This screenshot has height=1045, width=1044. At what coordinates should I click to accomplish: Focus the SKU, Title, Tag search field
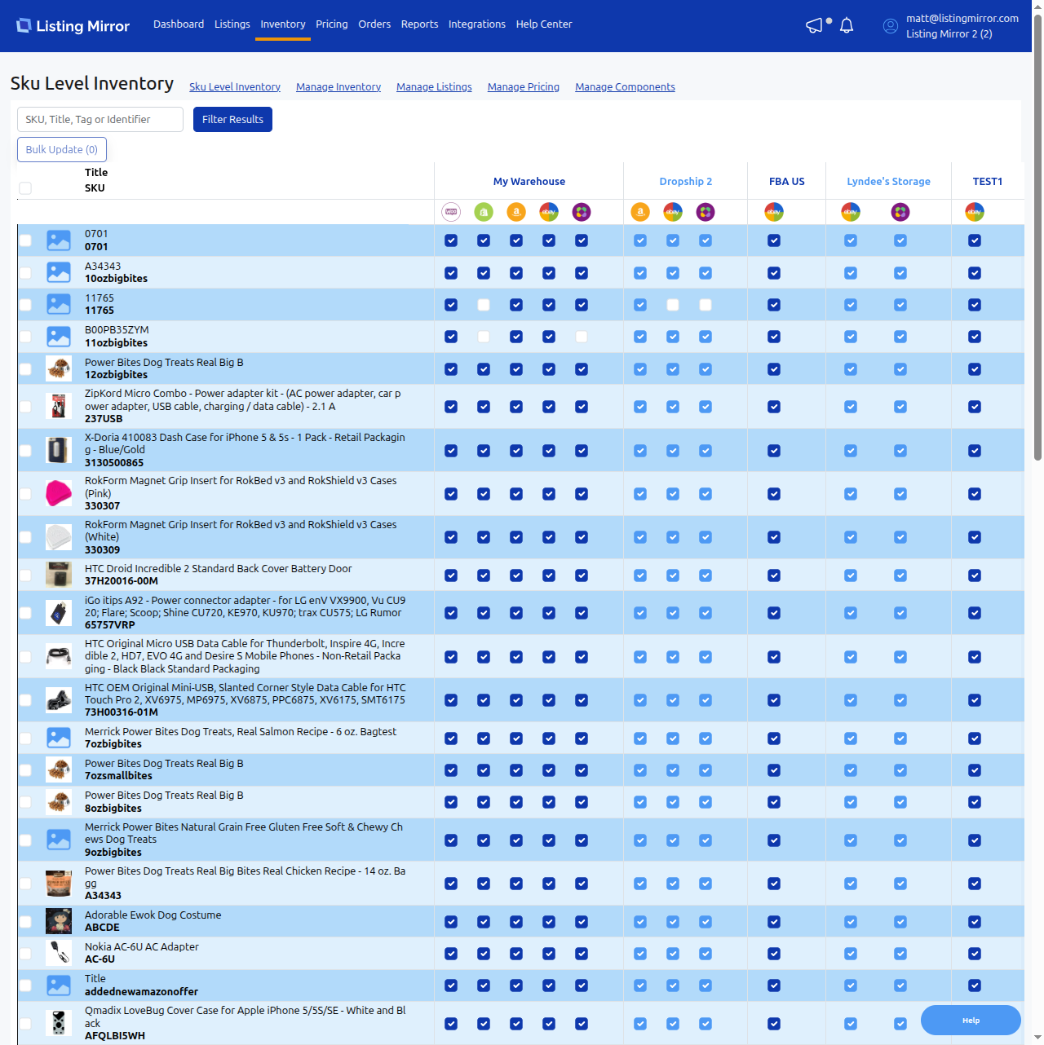click(x=100, y=120)
